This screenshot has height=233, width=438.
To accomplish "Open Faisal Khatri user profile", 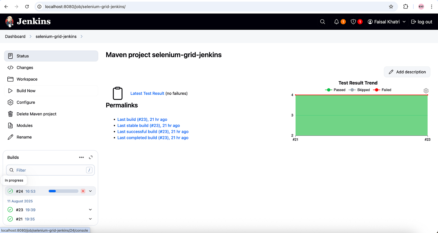I will (384, 22).
